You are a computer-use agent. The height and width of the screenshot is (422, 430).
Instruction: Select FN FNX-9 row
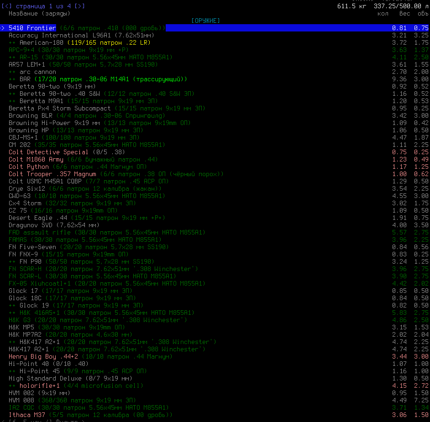pos(215,254)
